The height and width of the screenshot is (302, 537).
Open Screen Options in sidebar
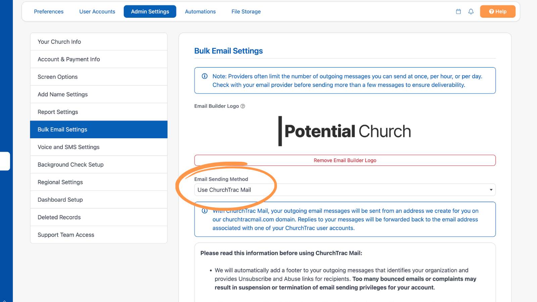(x=99, y=77)
